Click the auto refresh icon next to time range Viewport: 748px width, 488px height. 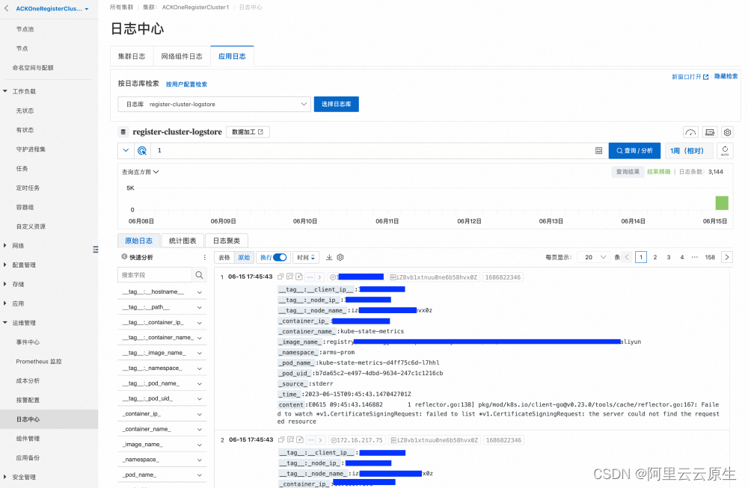click(x=725, y=151)
